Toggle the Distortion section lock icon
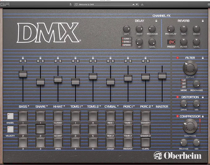 pos(203,97)
